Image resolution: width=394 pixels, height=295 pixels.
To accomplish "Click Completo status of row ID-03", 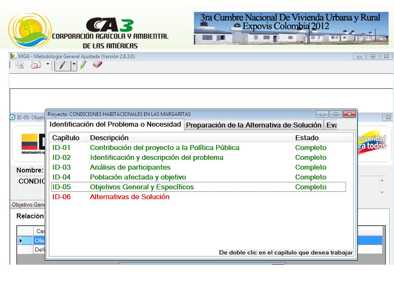I will [311, 167].
